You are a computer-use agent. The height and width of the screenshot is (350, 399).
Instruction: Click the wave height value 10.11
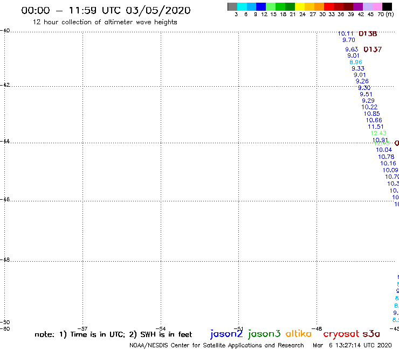346,33
